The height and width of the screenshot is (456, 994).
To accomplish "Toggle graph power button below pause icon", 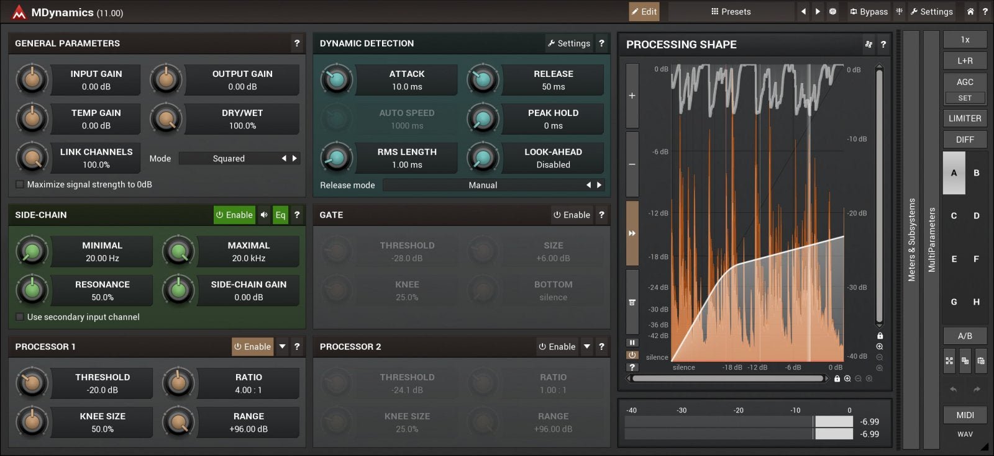I will 632,355.
